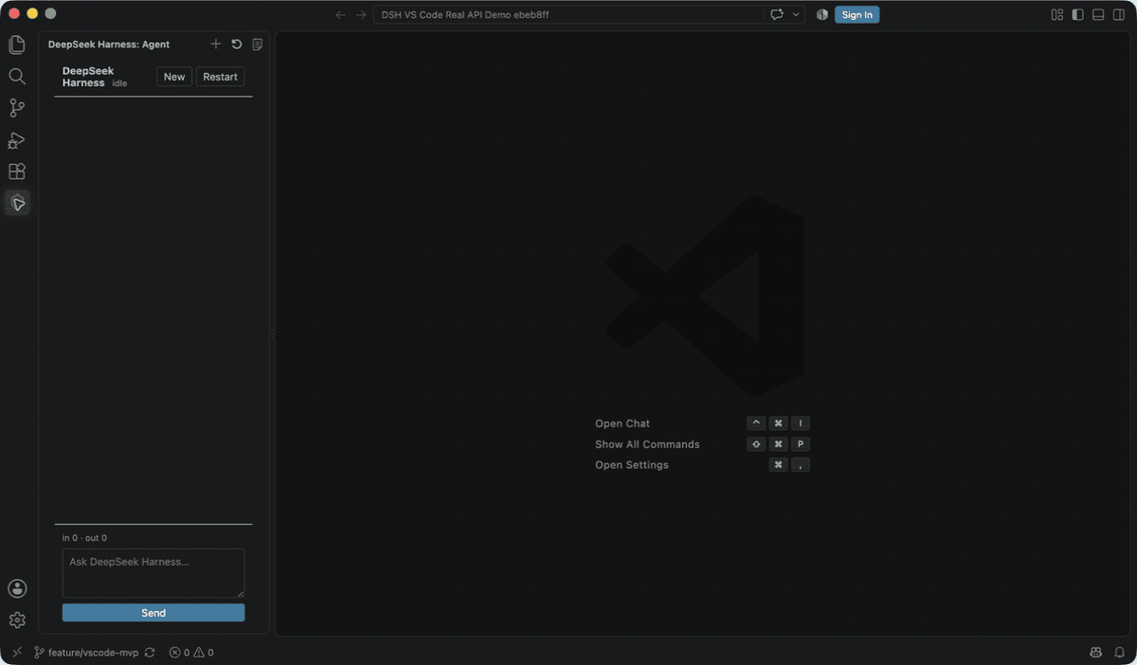Image resolution: width=1137 pixels, height=665 pixels.
Task: Toggle the primary side bar visibility
Action: (x=1078, y=14)
